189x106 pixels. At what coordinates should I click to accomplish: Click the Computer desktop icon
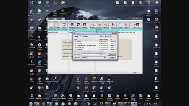point(32,3)
